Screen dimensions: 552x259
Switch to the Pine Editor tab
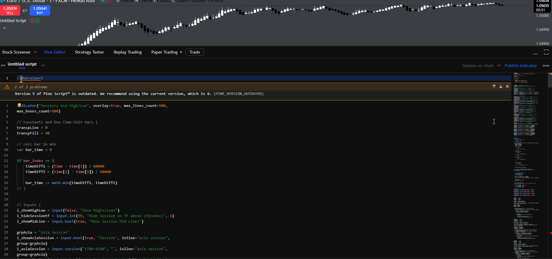pos(55,52)
